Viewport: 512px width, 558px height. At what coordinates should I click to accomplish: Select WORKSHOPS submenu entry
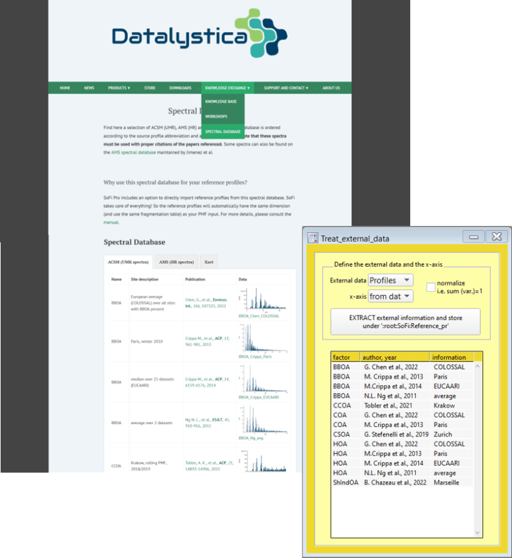[x=217, y=116]
